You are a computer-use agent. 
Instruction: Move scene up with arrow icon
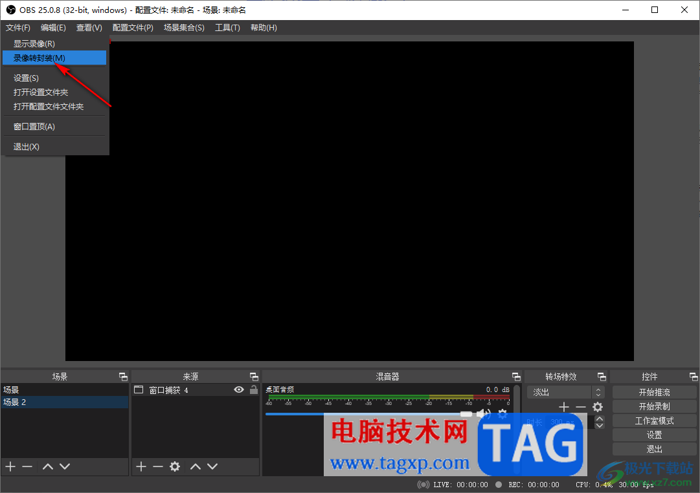click(x=48, y=466)
